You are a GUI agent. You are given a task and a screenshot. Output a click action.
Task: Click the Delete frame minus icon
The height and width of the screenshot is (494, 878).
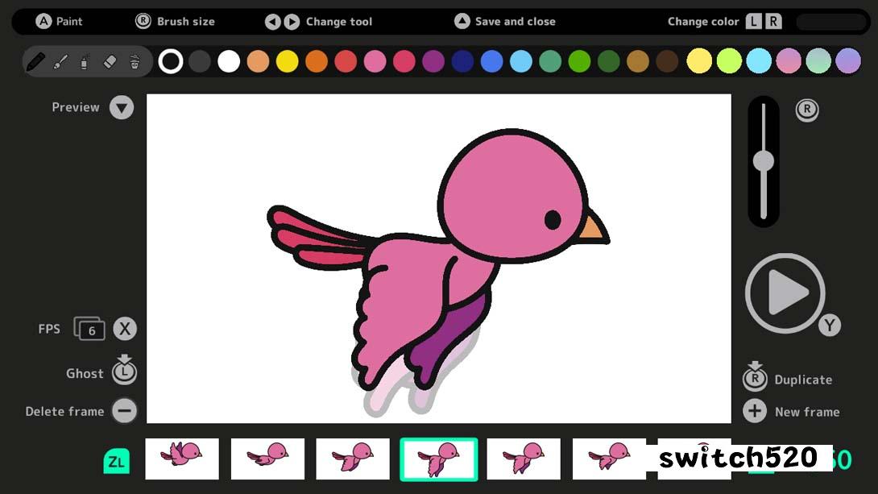(124, 411)
